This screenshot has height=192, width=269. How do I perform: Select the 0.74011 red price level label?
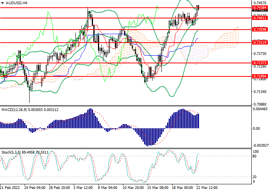[x=260, y=18]
